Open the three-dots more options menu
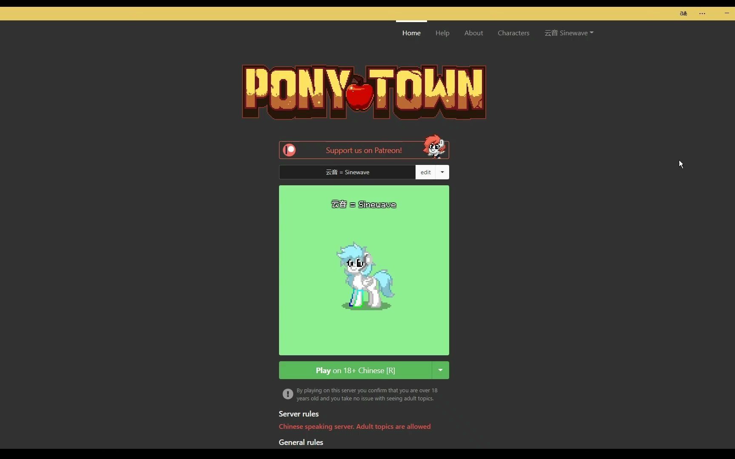 (x=702, y=13)
